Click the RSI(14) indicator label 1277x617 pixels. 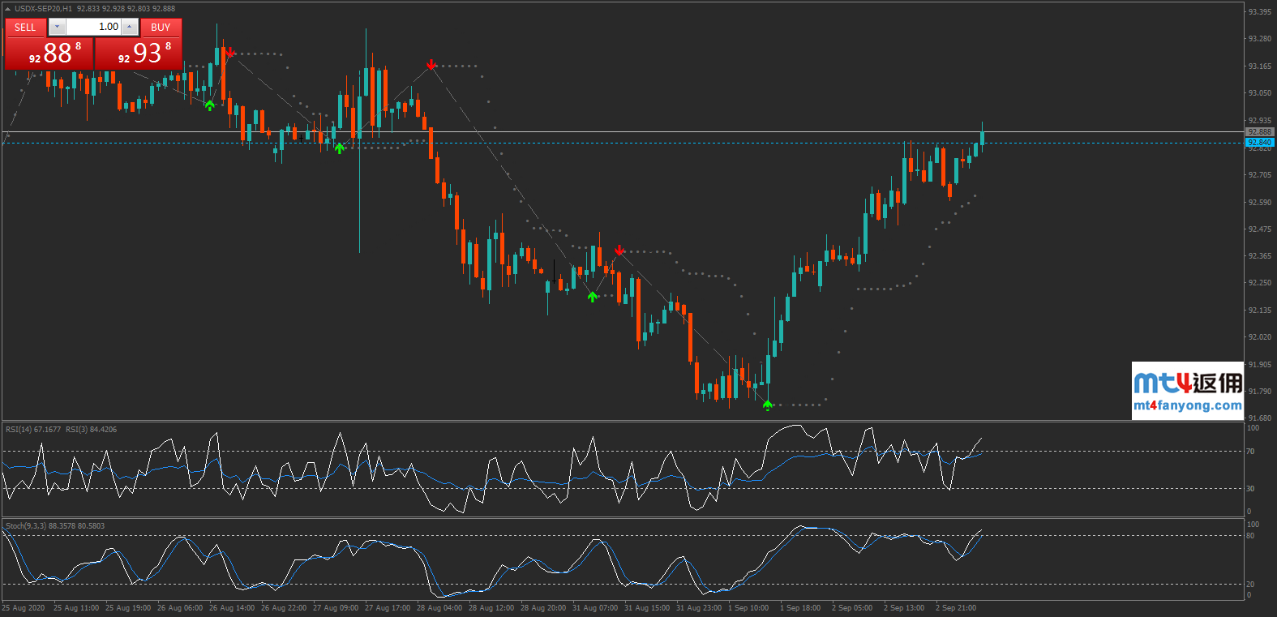(x=32, y=430)
